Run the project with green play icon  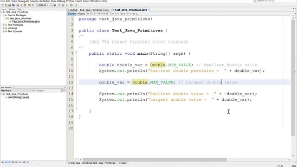[x=67, y=5]
